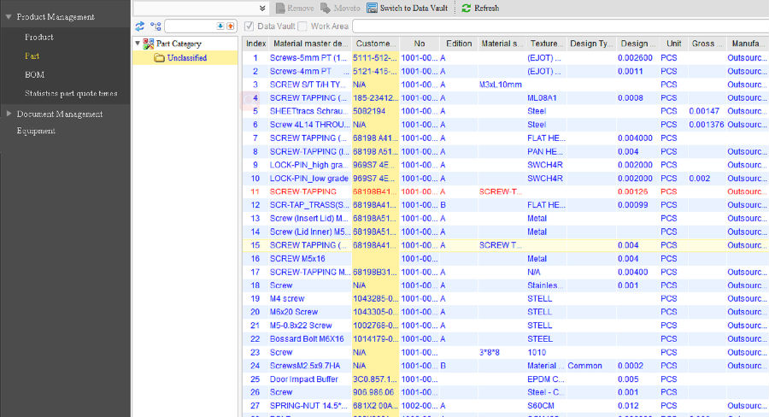Collapse the Part Category tree node
Screen dimensions: 769x417
coord(138,44)
